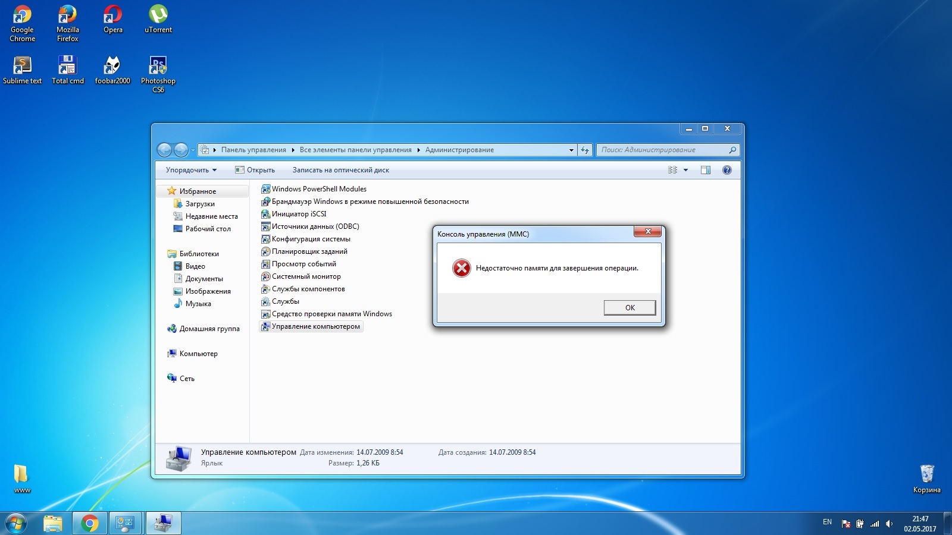Click the red error icon in the dialog
Viewport: 952px width, 535px height.
[461, 268]
